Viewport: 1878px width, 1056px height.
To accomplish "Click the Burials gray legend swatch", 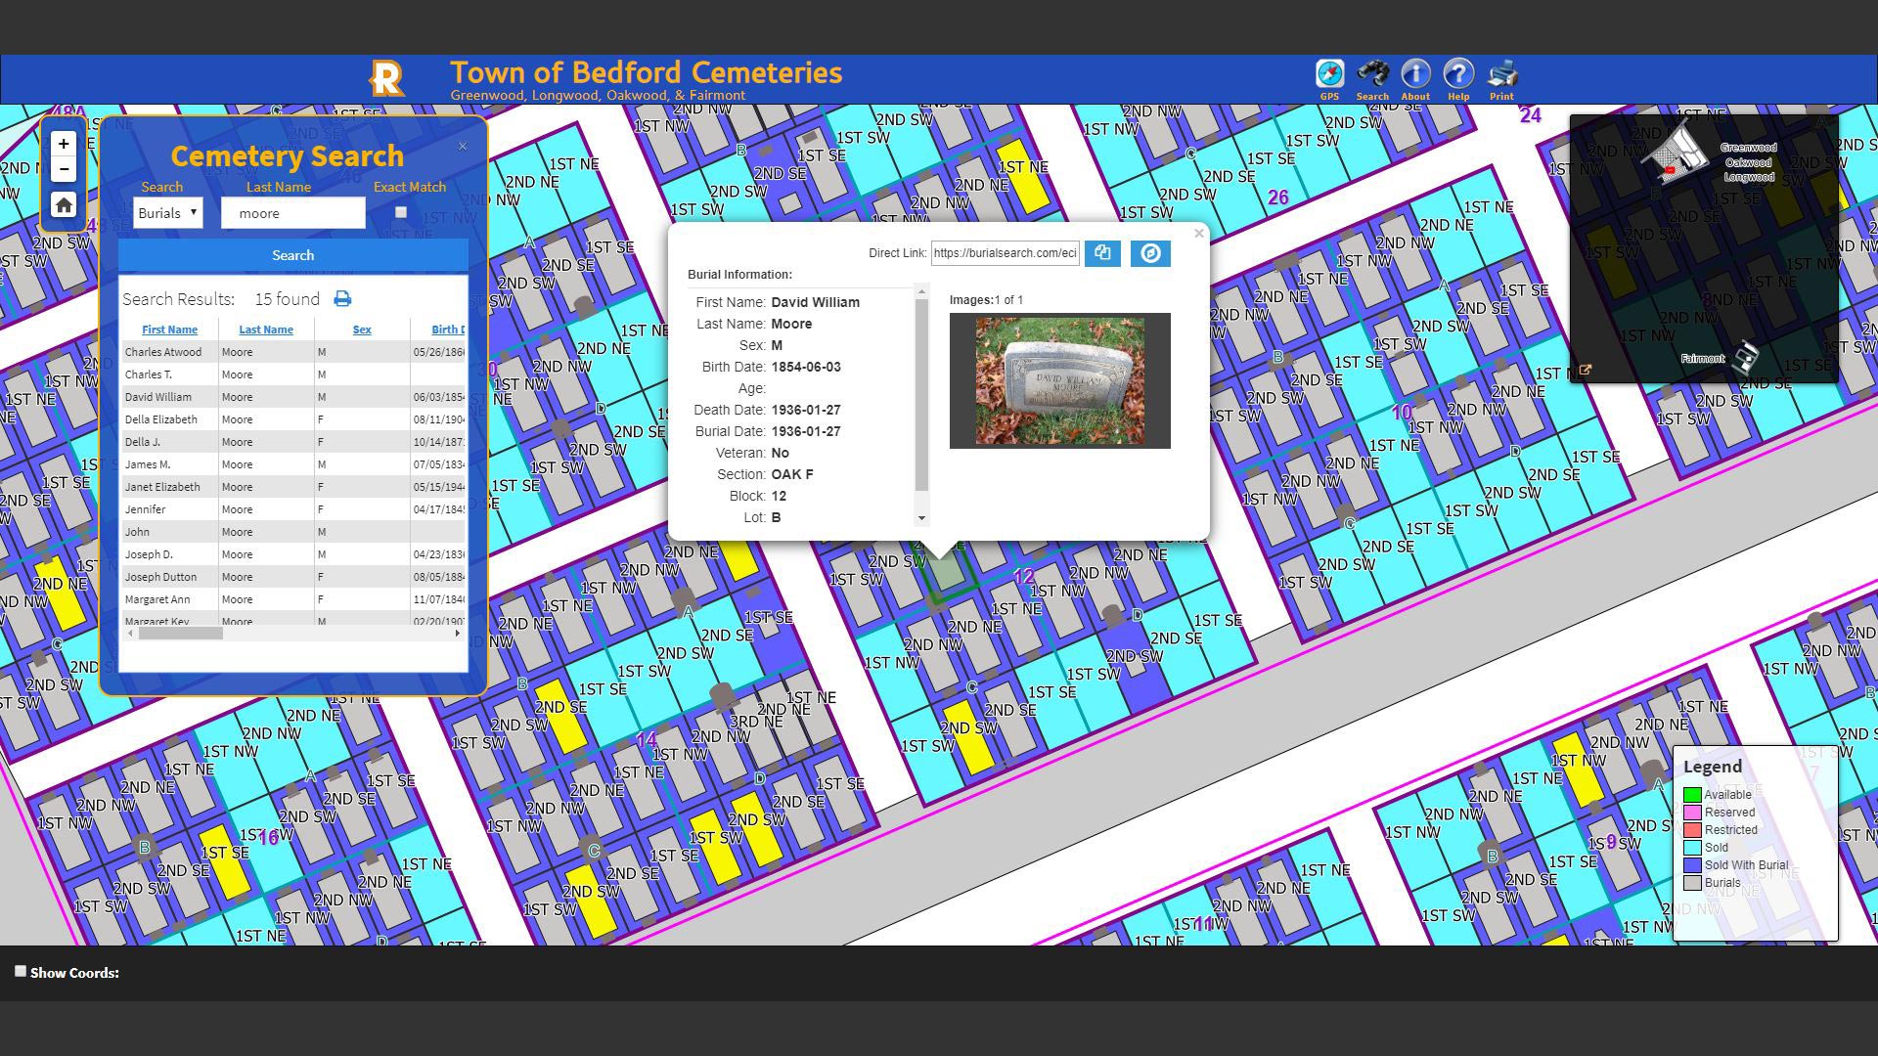I will 1692,883.
